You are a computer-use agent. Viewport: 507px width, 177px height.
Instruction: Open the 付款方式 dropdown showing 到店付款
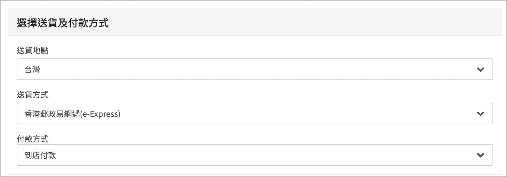[x=255, y=155]
